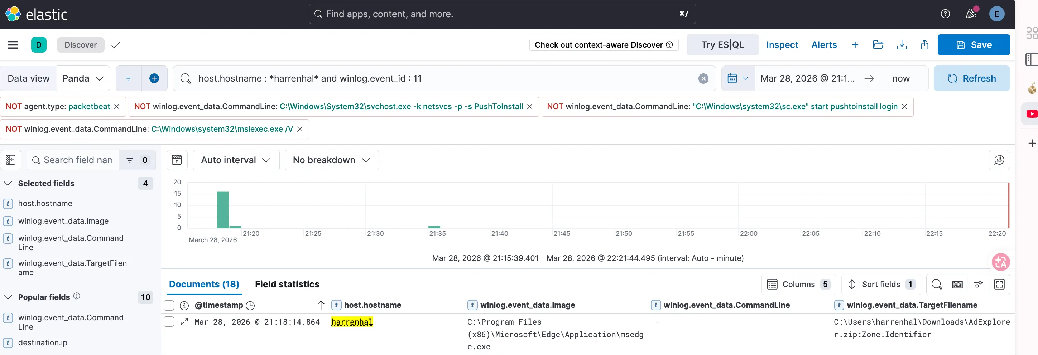Collapse the Popular fields section
The height and width of the screenshot is (355, 1038).
(8, 297)
